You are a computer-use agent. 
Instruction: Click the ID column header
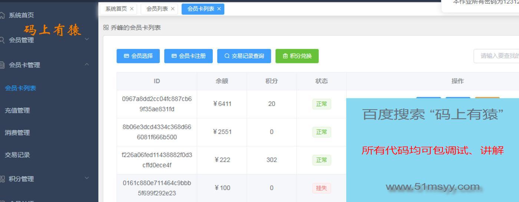click(x=157, y=81)
